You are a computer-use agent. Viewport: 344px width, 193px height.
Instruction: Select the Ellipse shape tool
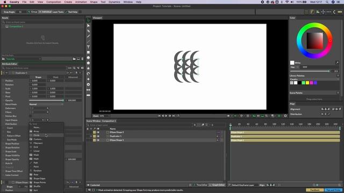88,58
